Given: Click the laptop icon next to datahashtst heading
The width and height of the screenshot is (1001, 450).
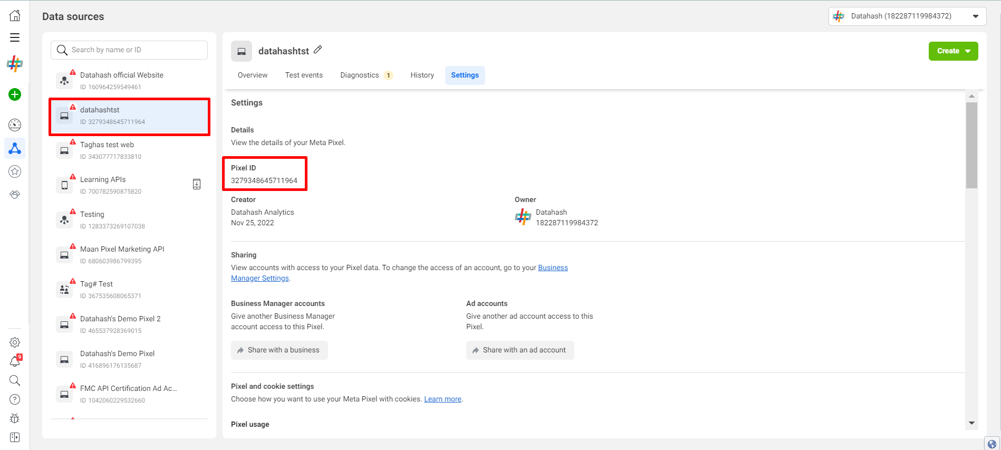Looking at the screenshot, I should (242, 51).
